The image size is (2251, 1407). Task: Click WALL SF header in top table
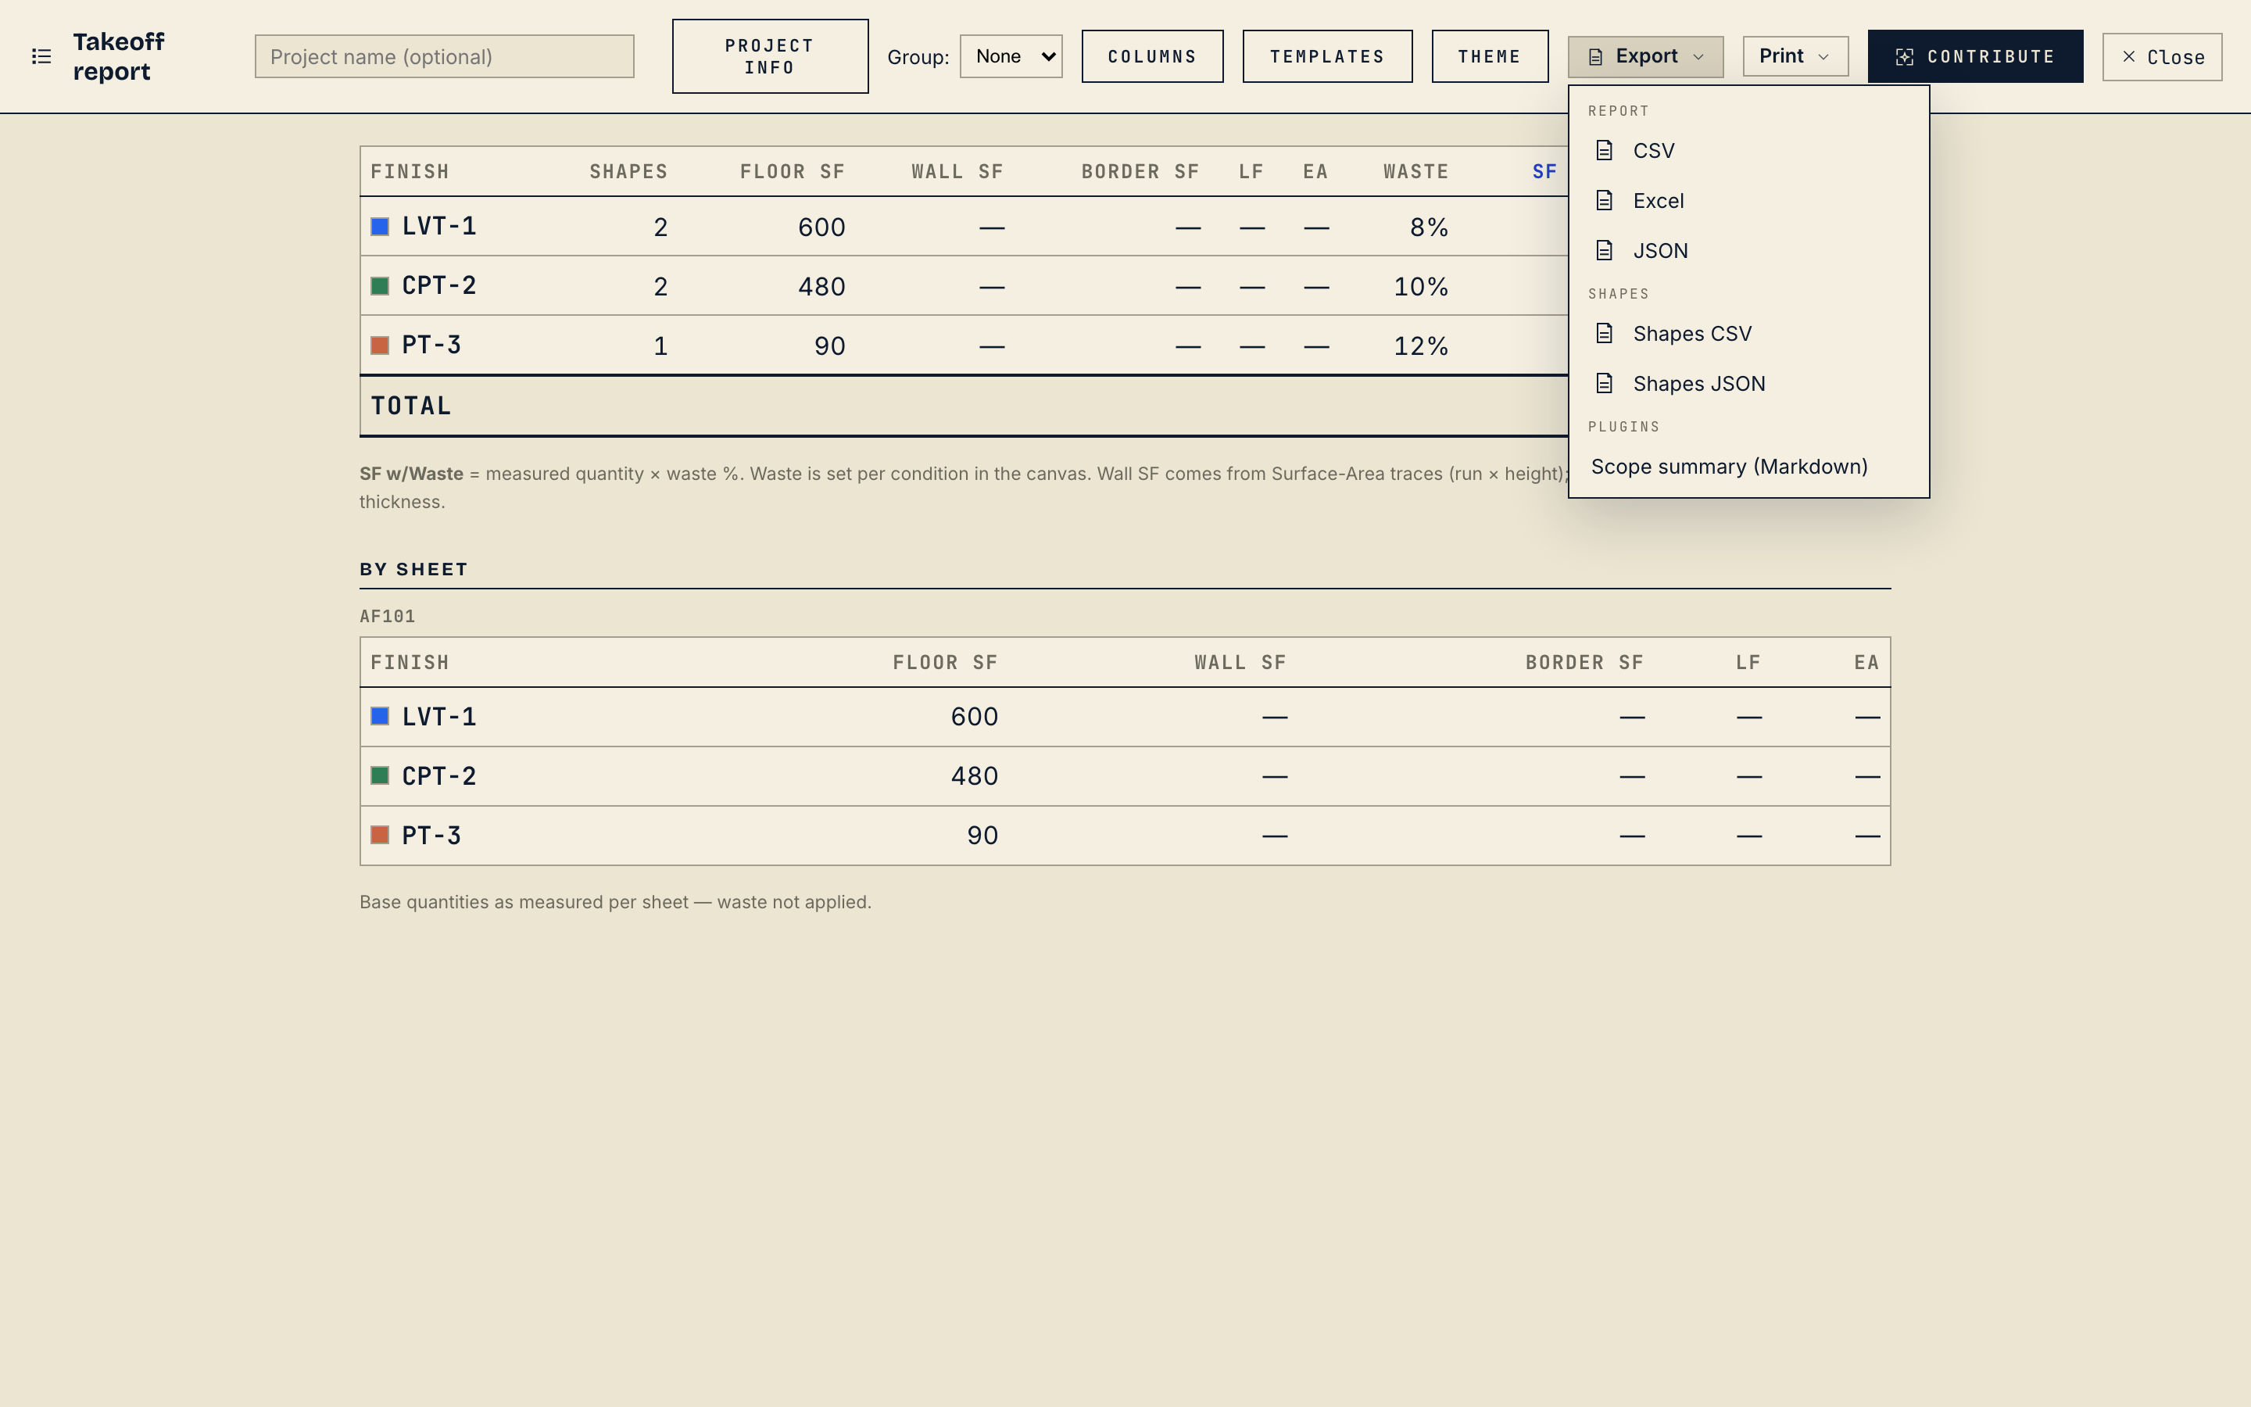[x=957, y=172]
